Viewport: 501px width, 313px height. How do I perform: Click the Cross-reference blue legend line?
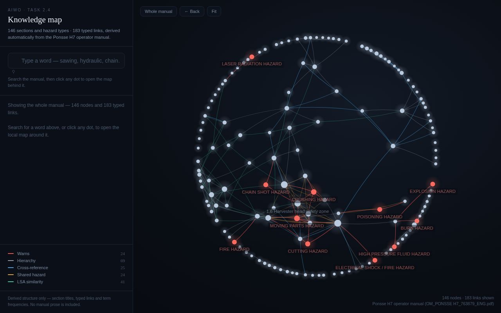(11, 268)
